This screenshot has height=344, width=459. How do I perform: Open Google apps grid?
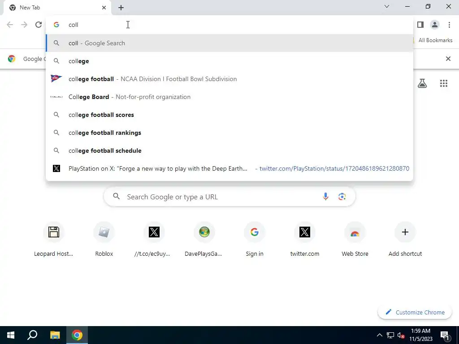(444, 83)
